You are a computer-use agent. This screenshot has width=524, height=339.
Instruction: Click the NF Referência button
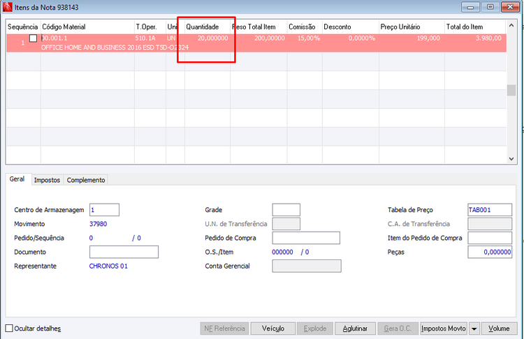tap(224, 329)
